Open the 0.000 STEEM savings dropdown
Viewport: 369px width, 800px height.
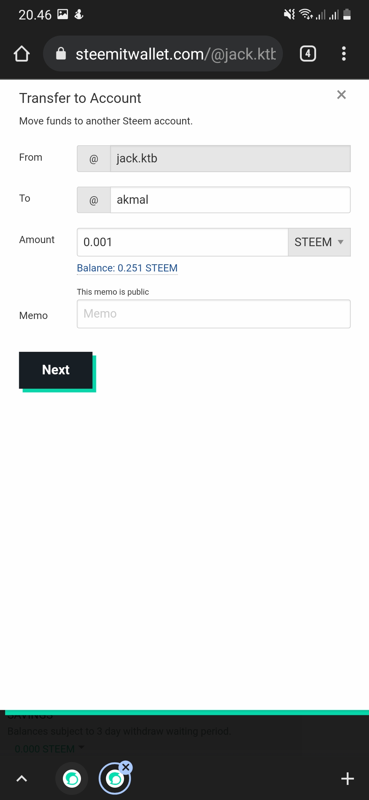point(49,749)
